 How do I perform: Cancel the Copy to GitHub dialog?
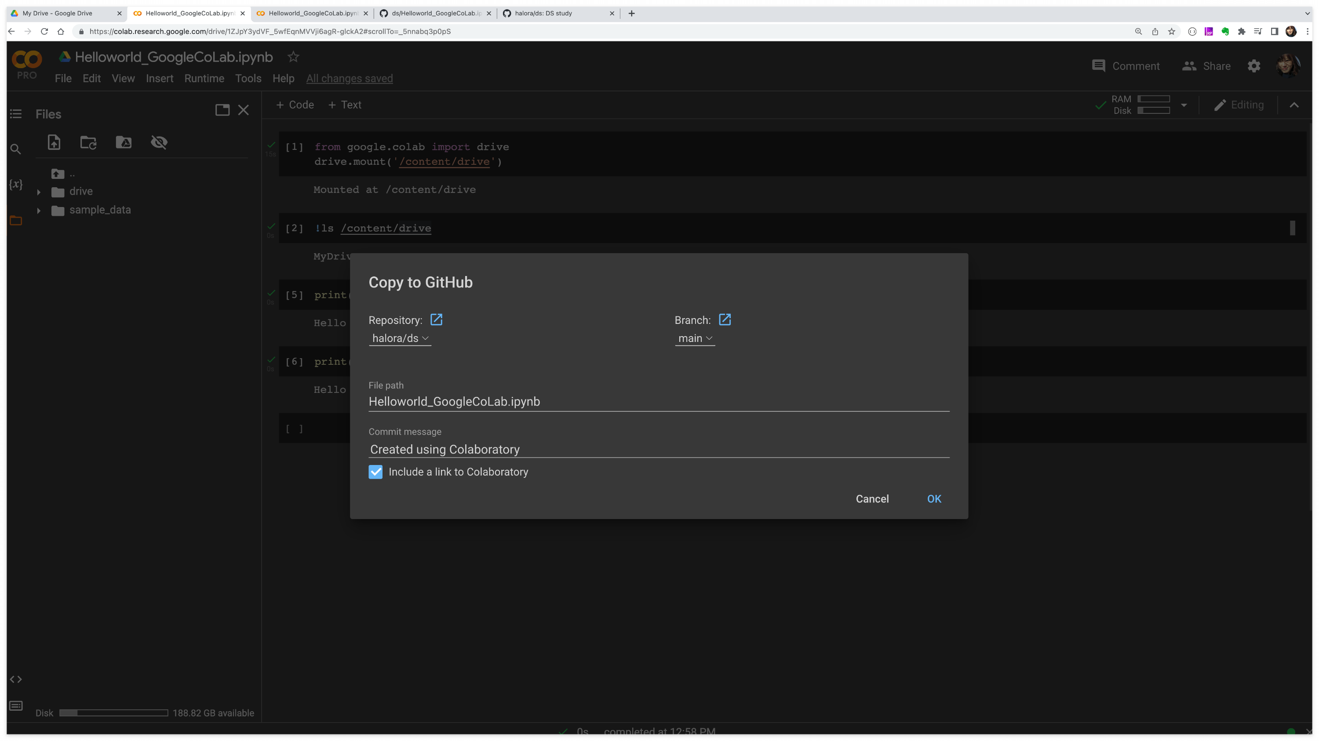pos(872,499)
